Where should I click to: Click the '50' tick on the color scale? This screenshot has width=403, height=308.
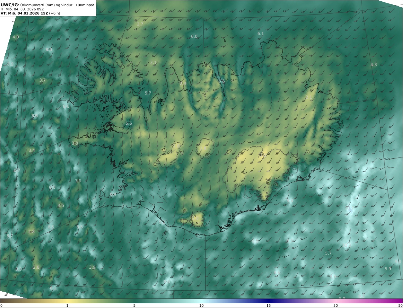pyautogui.click(x=400, y=305)
